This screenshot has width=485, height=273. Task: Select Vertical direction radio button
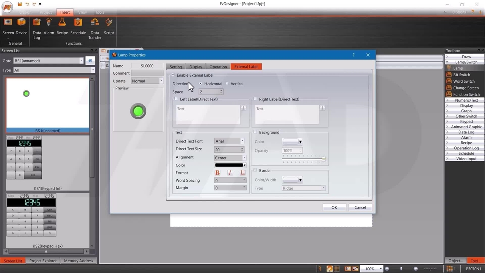coord(227,84)
